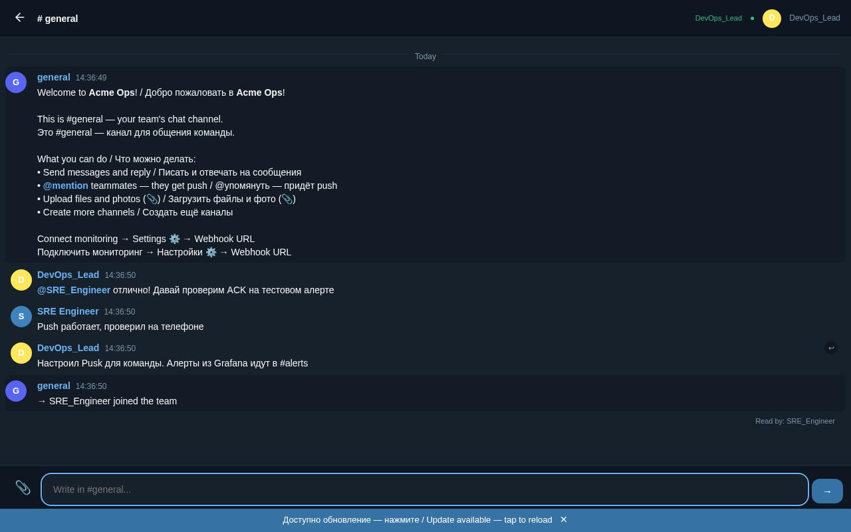Screen dimensions: 851x532
Task: Click general avatar on joined the team message
Action: (x=16, y=391)
